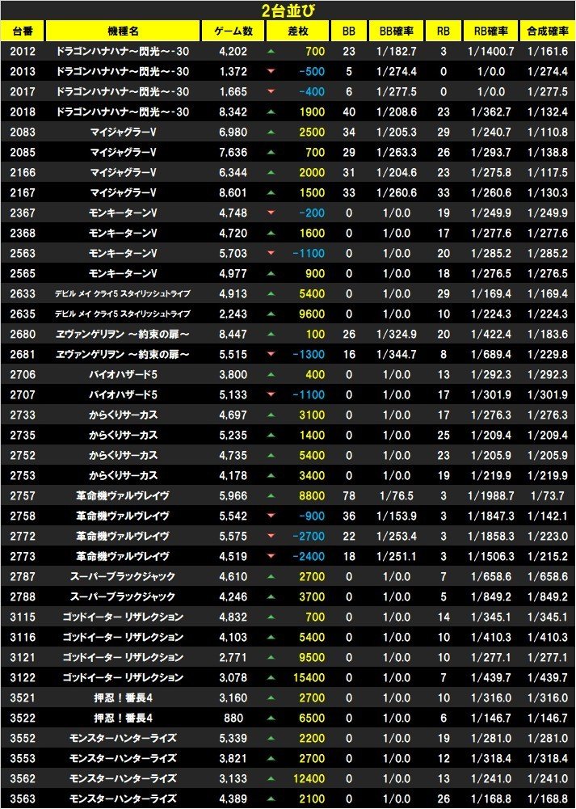The height and width of the screenshot is (809, 576).
Task: Select the ゲーム数 column header
Action: pos(233,31)
